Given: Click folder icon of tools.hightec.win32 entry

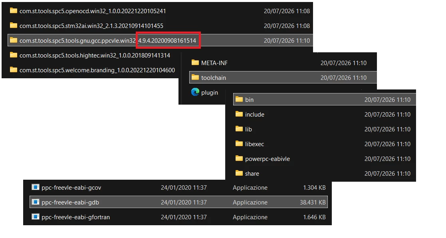Looking at the screenshot, I should (13, 55).
